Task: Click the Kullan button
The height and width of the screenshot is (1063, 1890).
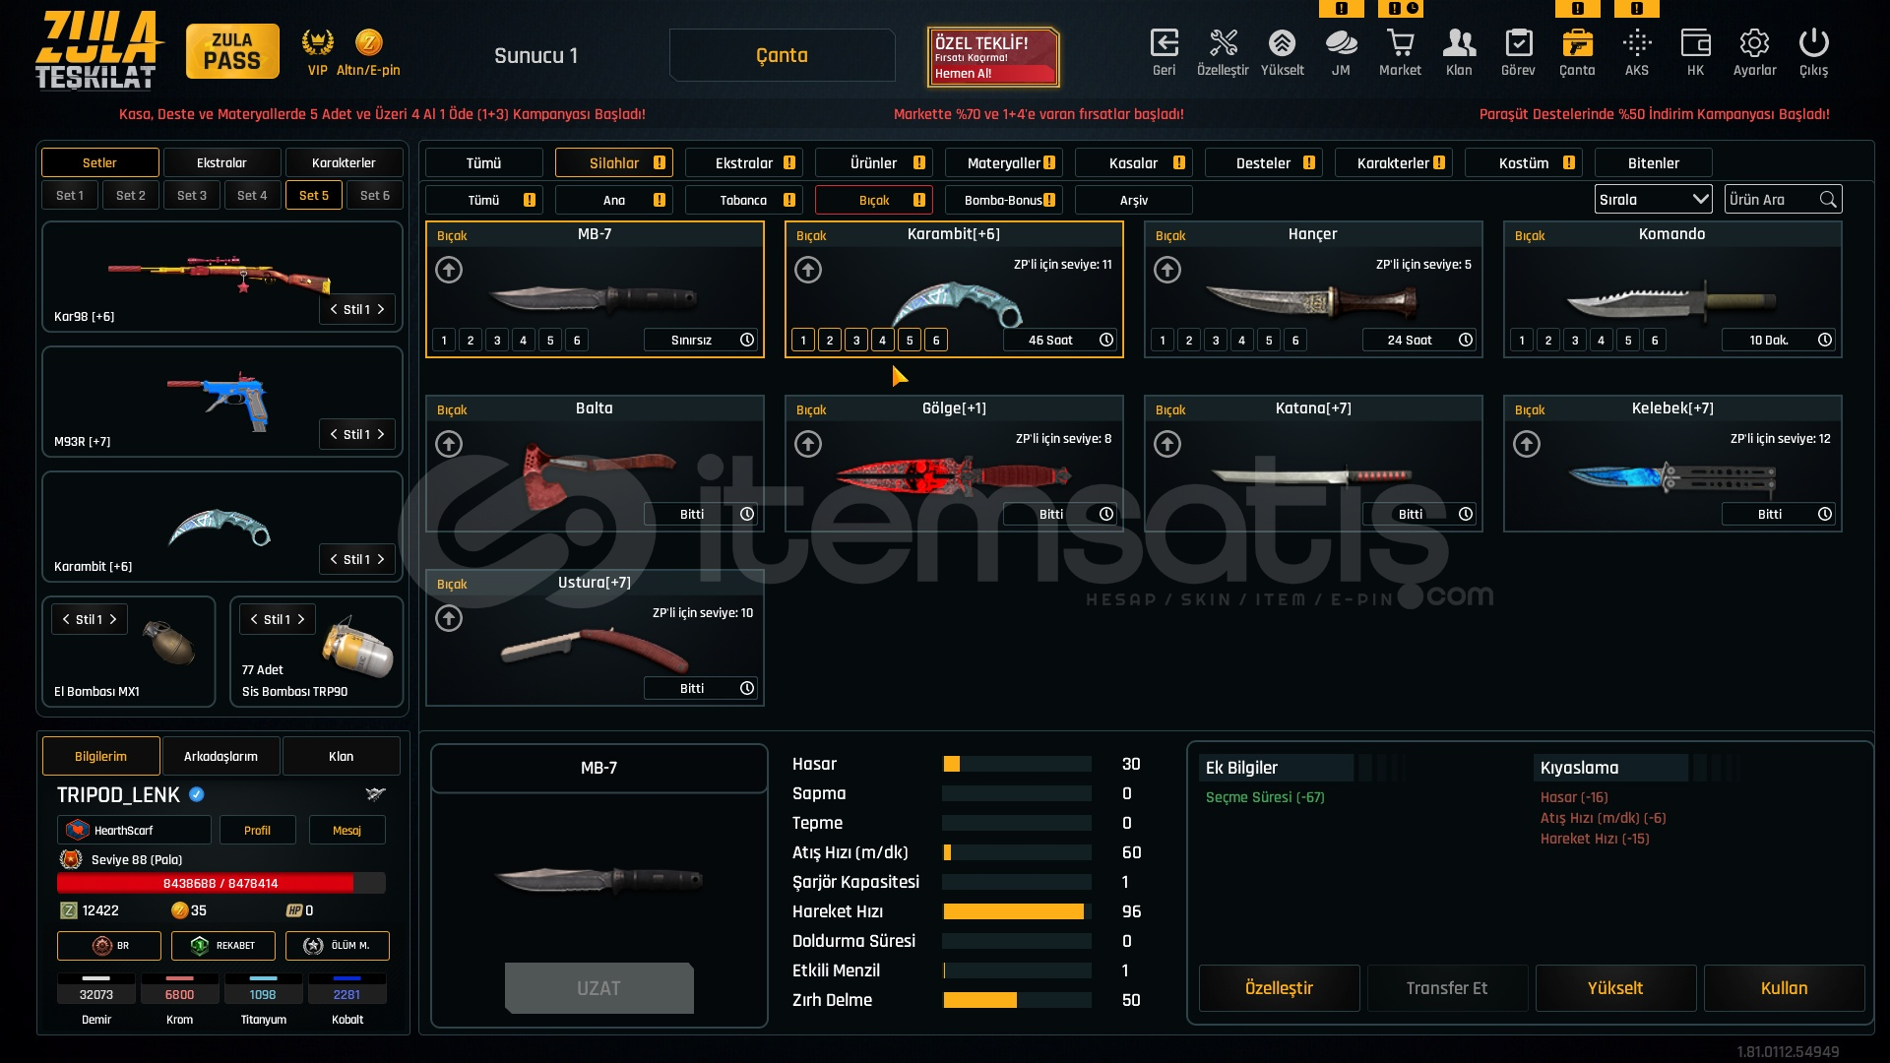Action: [1784, 987]
